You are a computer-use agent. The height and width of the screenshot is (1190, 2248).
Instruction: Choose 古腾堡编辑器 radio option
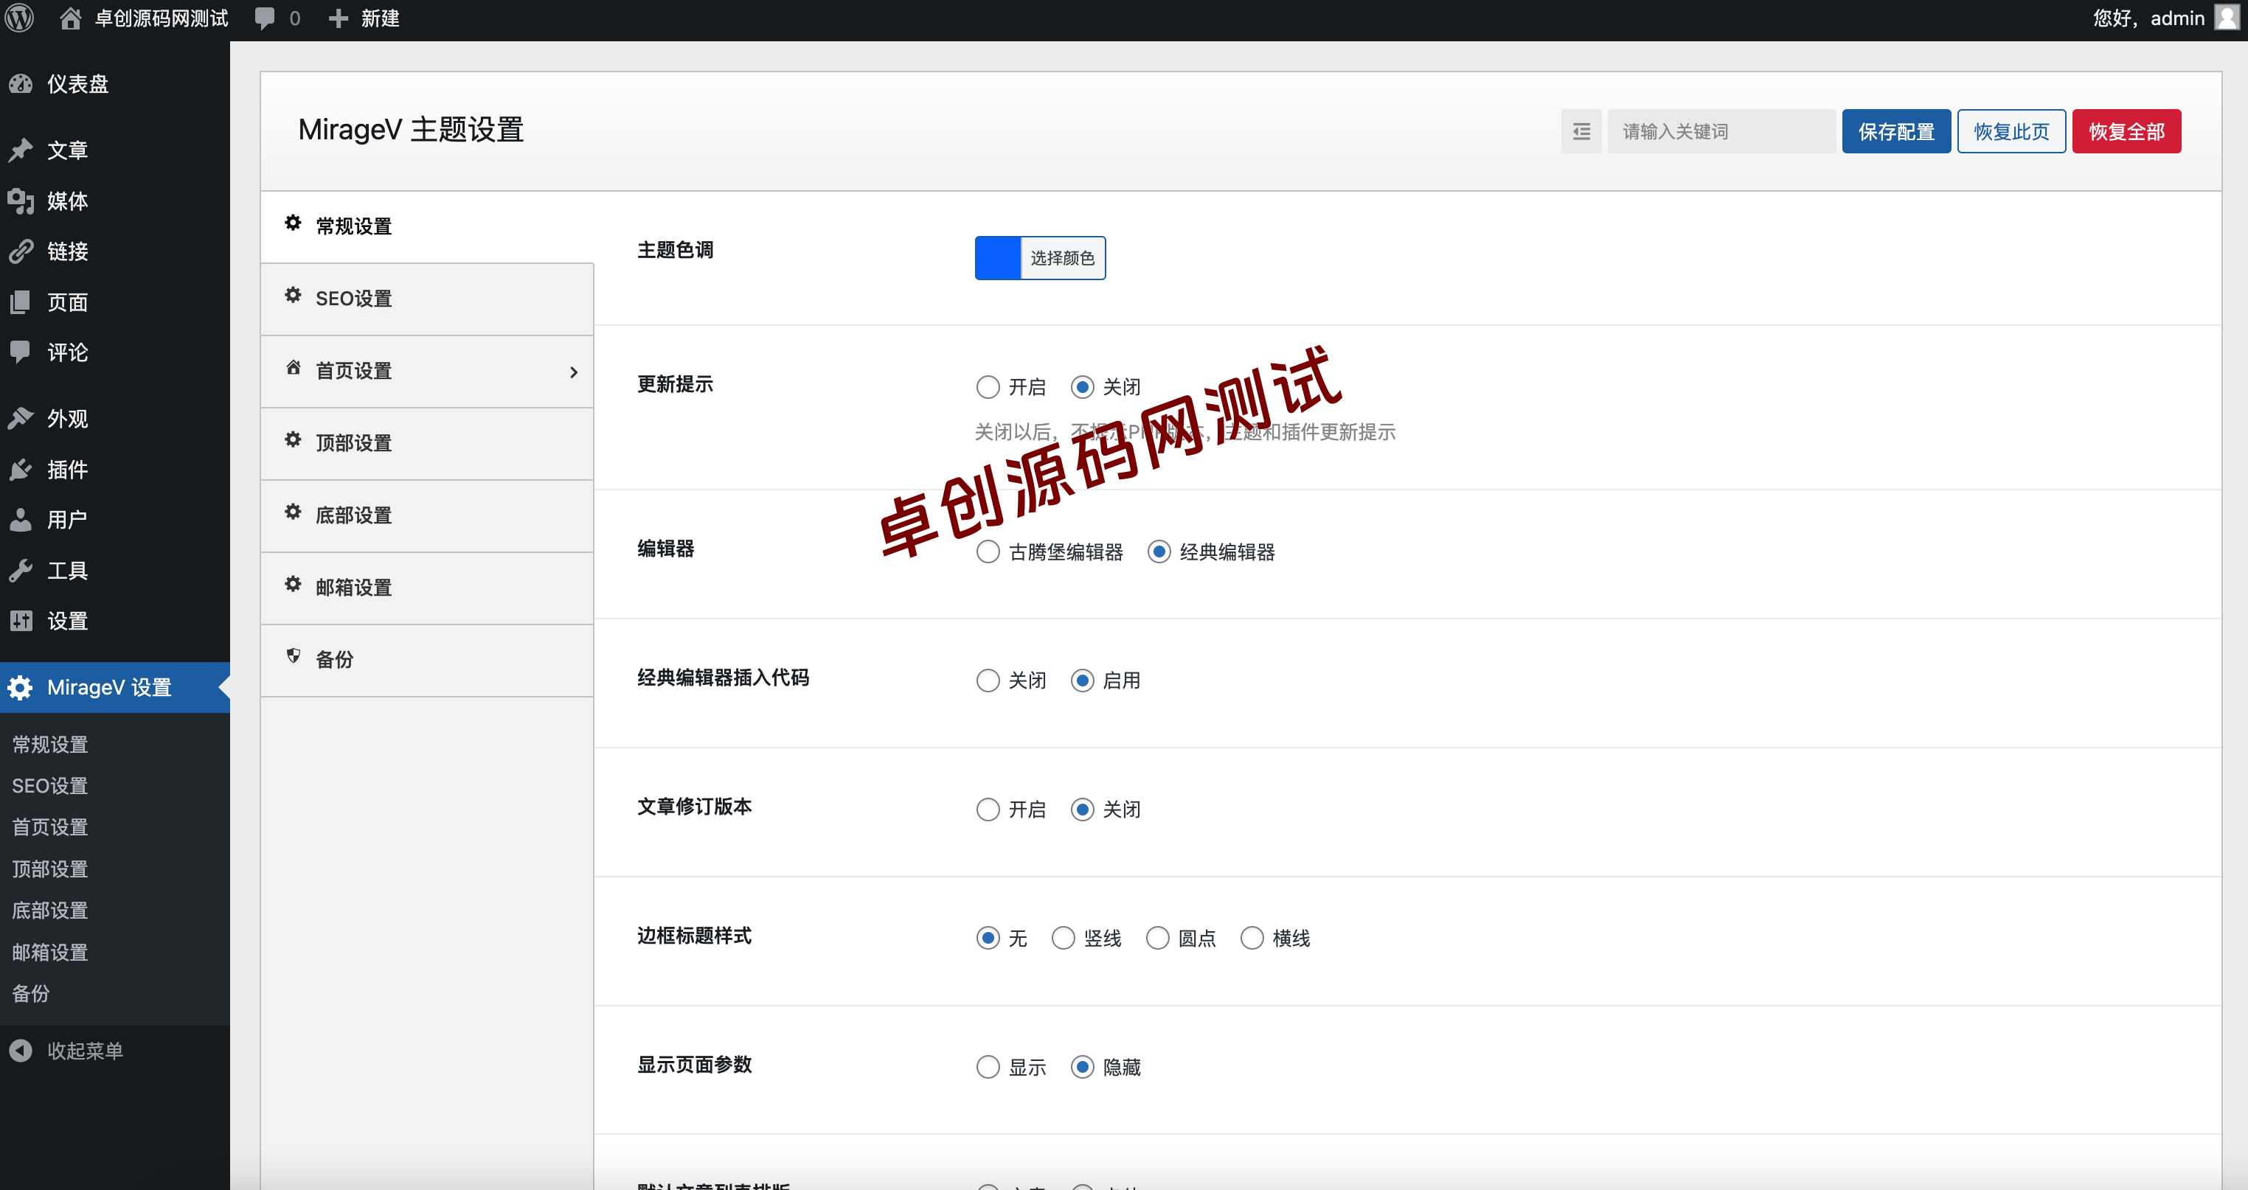click(988, 551)
